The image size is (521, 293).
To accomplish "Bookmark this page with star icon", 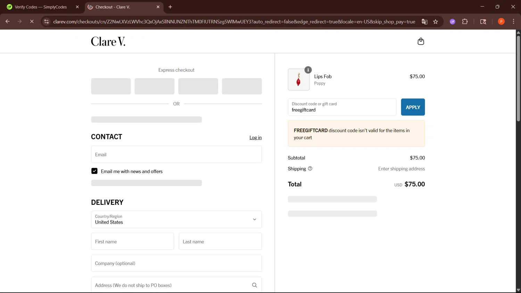I will [436, 22].
